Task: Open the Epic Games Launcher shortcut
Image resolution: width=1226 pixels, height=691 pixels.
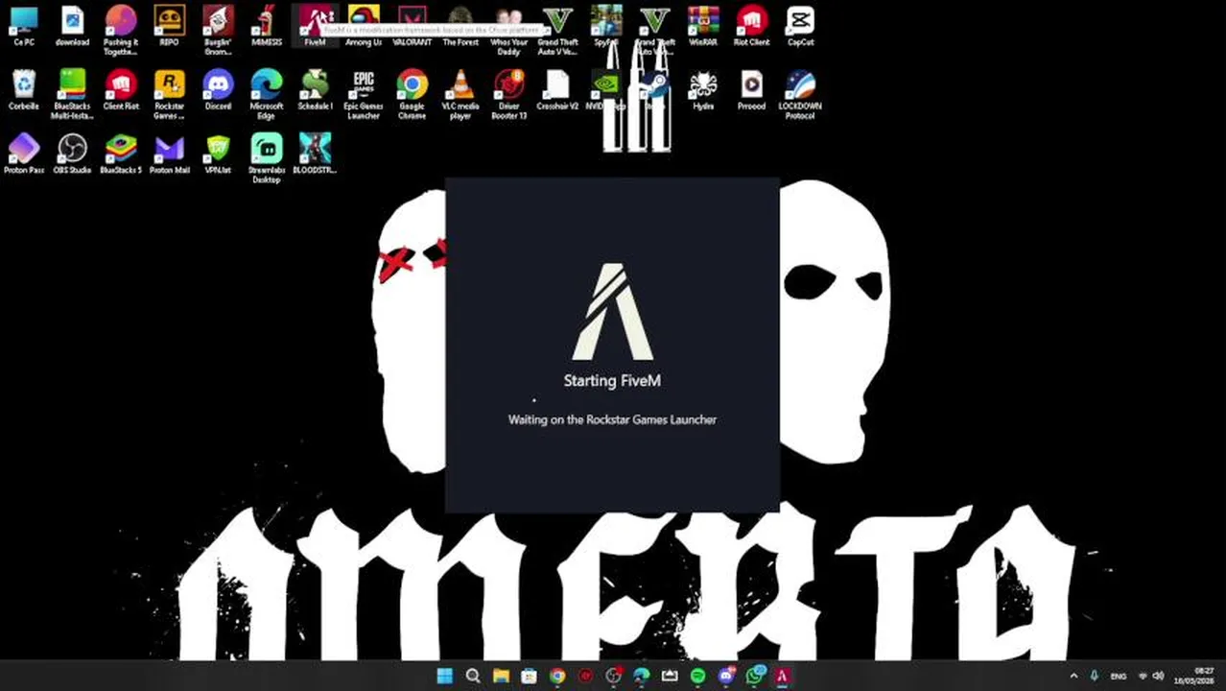Action: pyautogui.click(x=364, y=94)
